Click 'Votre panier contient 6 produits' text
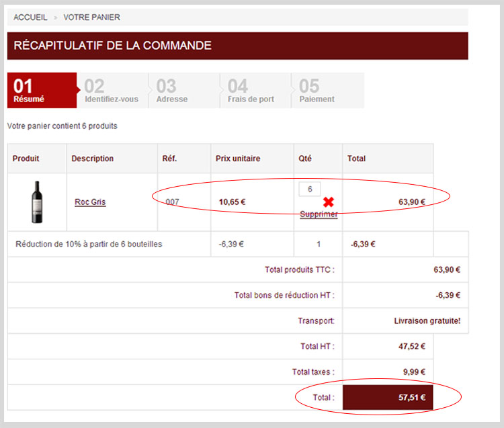Viewport: 504px width, 428px height. (62, 126)
